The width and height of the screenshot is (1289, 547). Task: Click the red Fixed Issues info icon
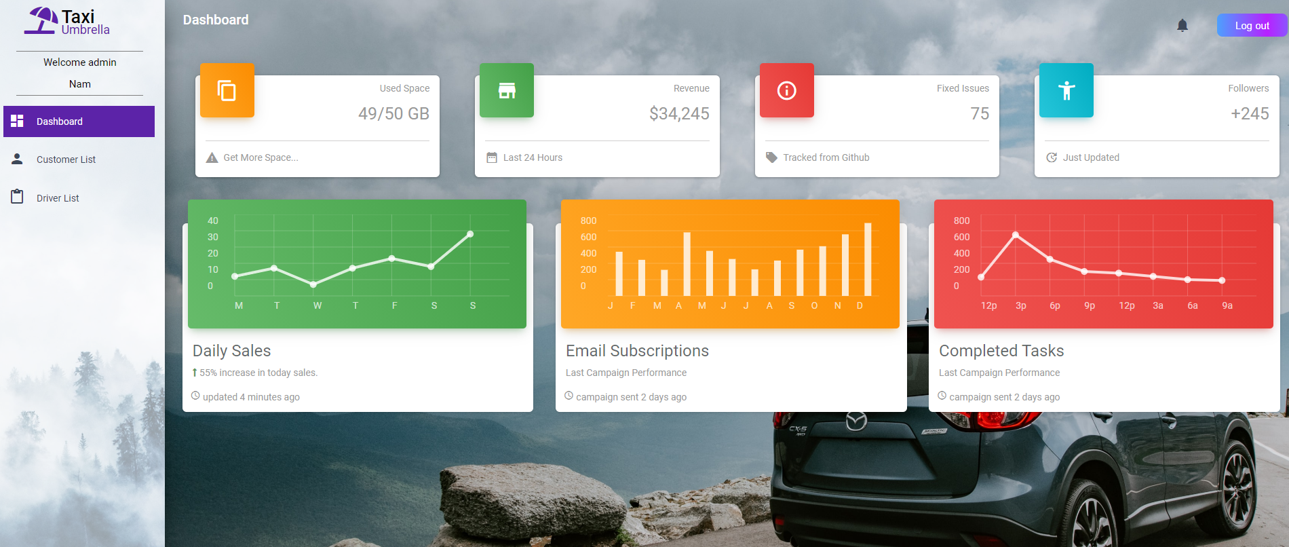(x=787, y=90)
